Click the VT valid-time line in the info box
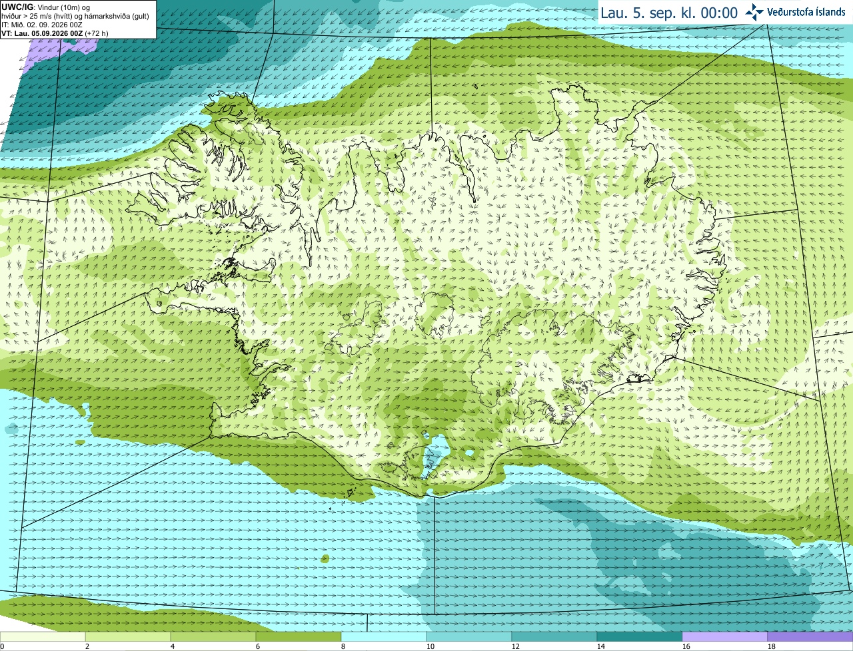This screenshot has height=651, width=853. 55,33
